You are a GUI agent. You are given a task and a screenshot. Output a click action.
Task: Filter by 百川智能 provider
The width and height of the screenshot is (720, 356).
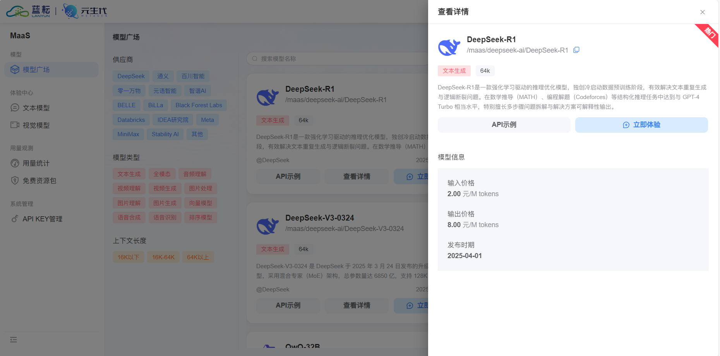[193, 76]
